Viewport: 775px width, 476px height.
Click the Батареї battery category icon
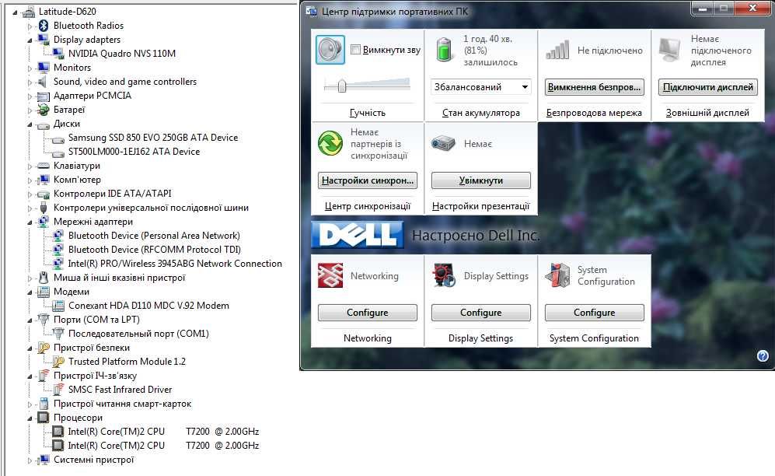[x=44, y=110]
